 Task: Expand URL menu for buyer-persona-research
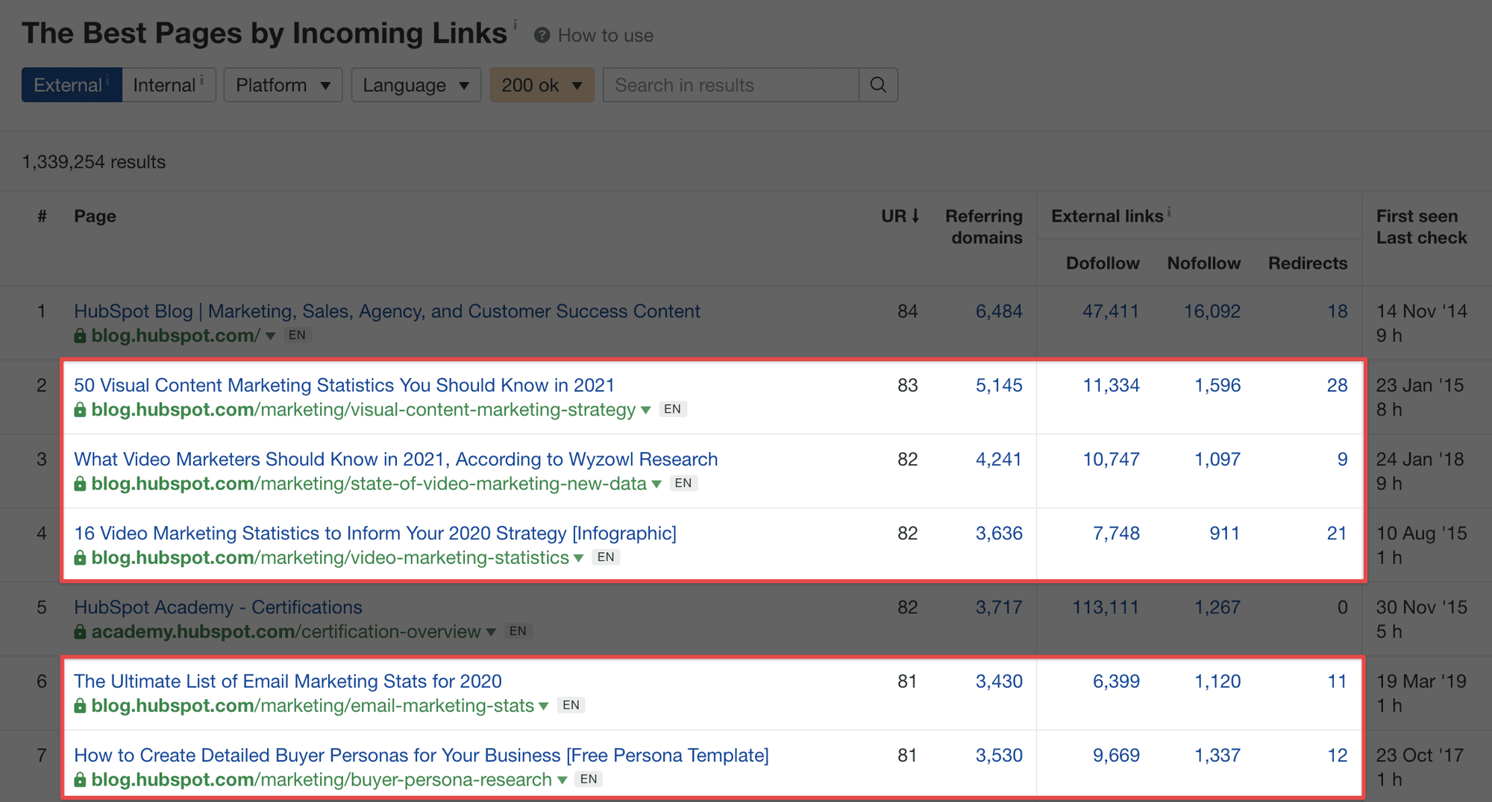pyautogui.click(x=562, y=780)
